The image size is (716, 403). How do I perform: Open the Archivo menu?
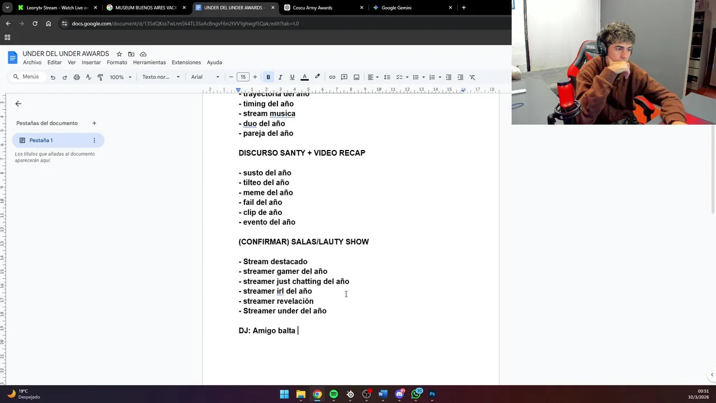[x=32, y=63]
